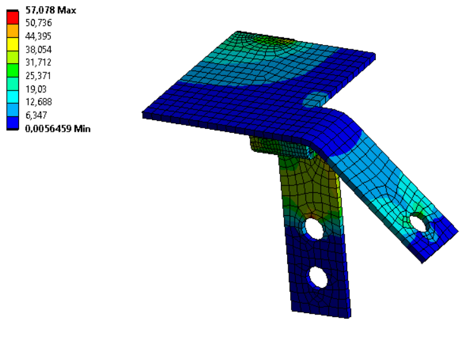Click the yellow legend color band
475x341 pixels.
click(x=13, y=44)
